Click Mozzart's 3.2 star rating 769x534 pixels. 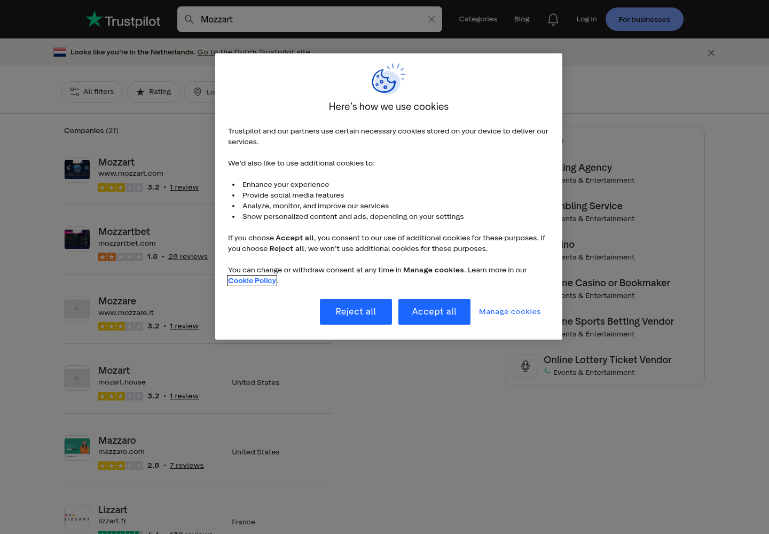(x=121, y=187)
